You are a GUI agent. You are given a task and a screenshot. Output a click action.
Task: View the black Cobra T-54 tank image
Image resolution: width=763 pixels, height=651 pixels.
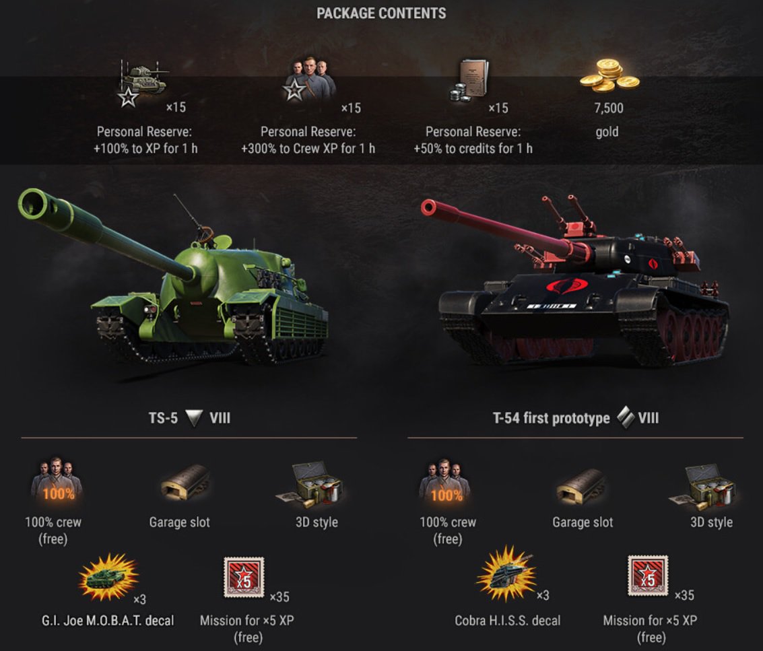point(575,281)
